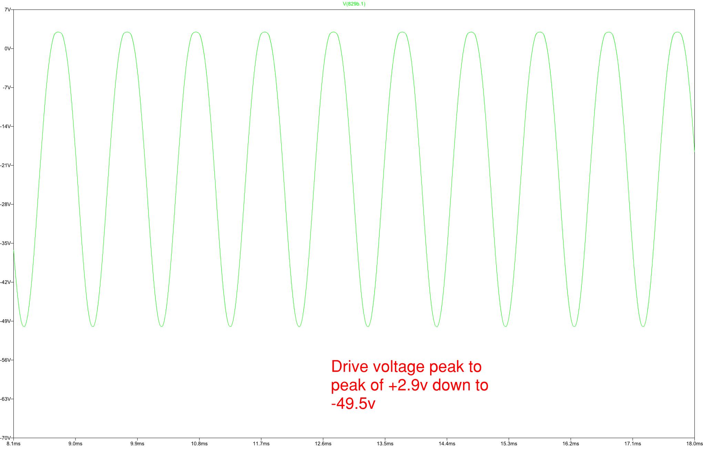Image resolution: width=703 pixels, height=455 pixels.
Task: Click the 17.1ms time axis label
Action: [x=633, y=444]
